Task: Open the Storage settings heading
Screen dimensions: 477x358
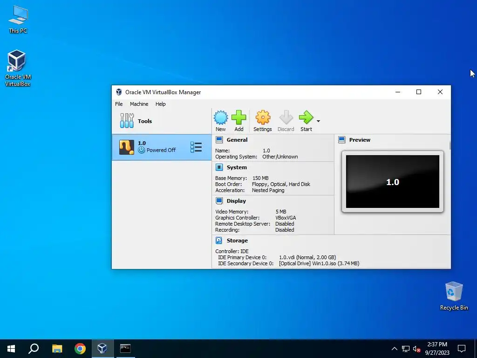Action: point(237,241)
